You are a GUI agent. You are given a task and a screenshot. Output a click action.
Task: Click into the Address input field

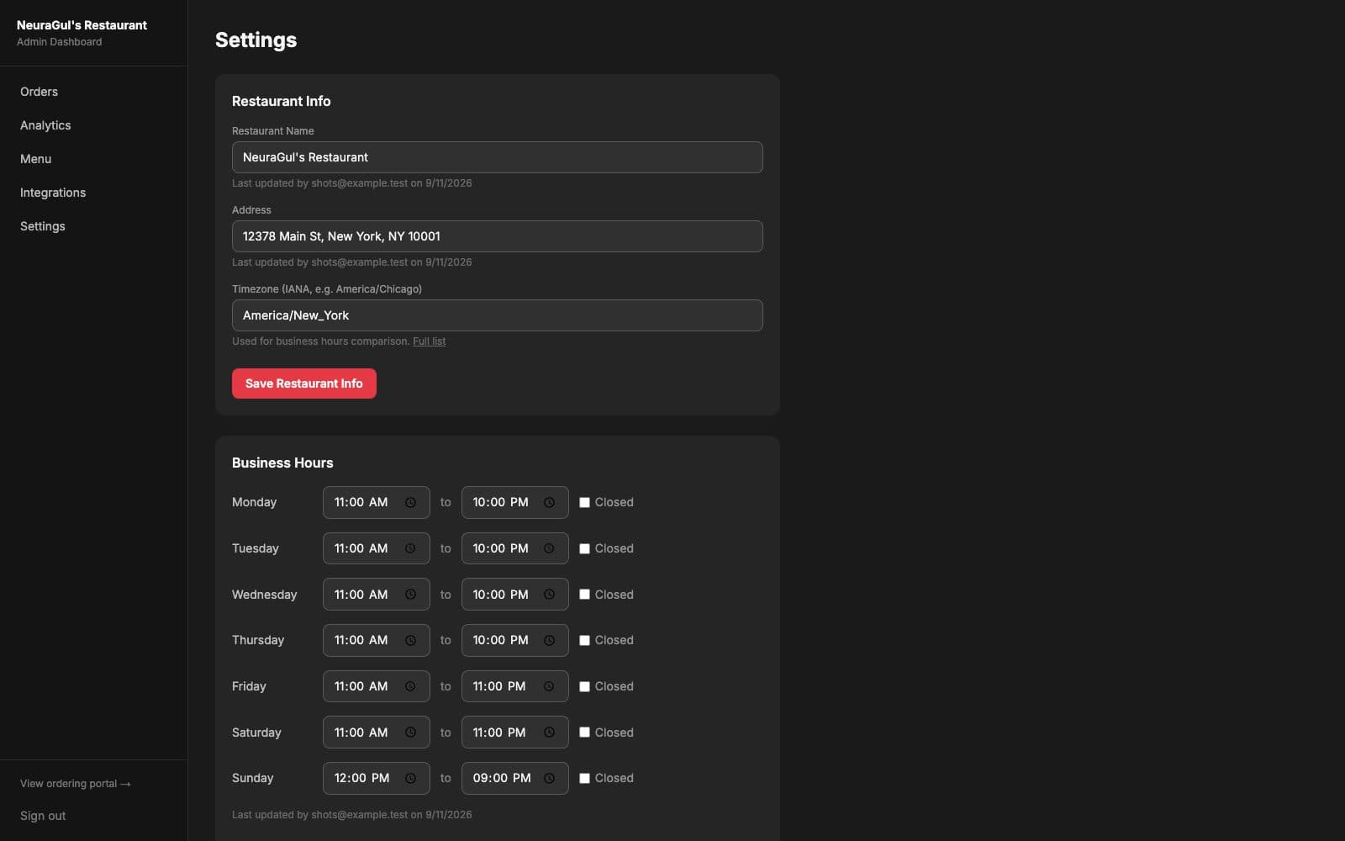[x=498, y=236]
